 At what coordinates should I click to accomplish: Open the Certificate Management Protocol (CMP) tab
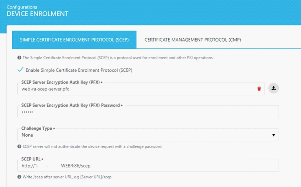coord(193,40)
